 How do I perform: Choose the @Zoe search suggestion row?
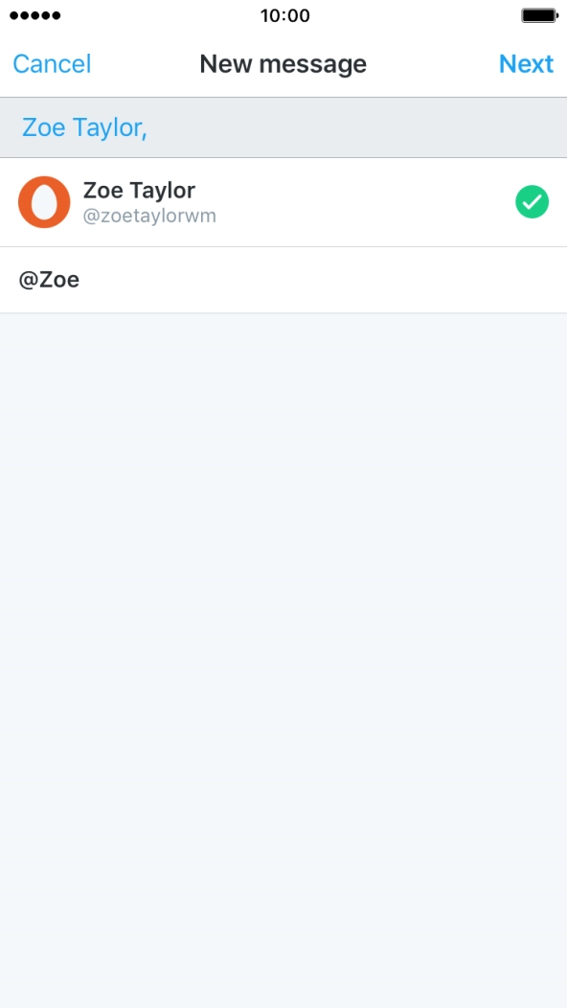click(283, 281)
